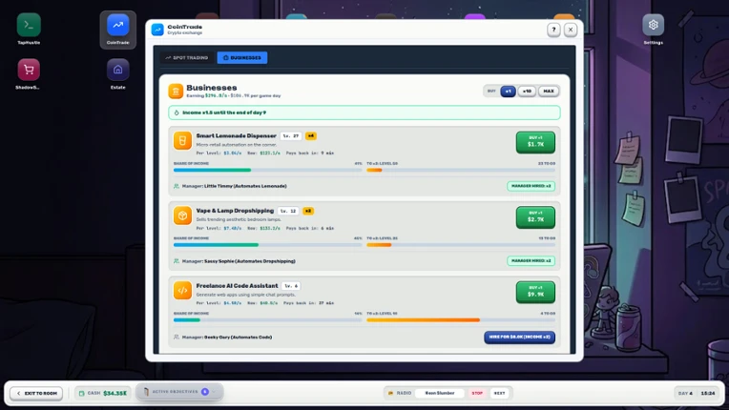Screen dimensions: 729x410
Task: Click the Freelance AI Code Assistant title
Action: click(x=237, y=285)
